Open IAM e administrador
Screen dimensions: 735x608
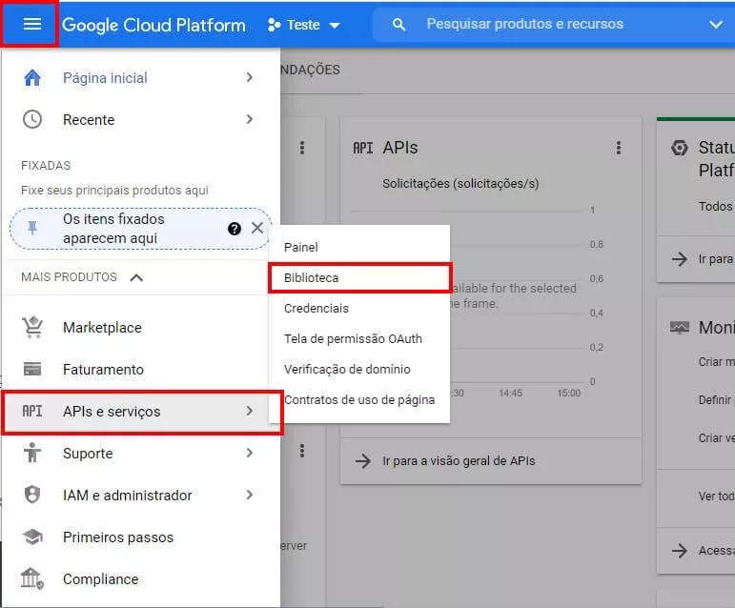point(128,496)
